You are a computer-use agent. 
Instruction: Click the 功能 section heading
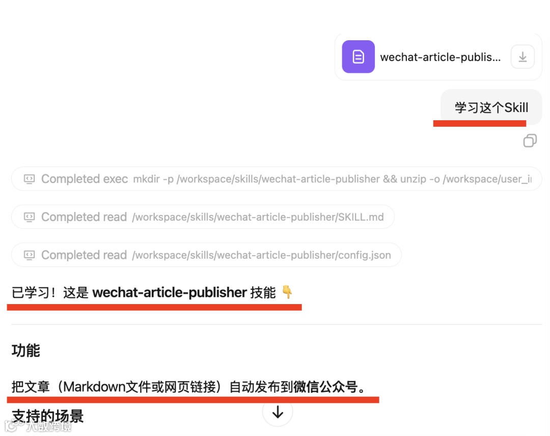(25, 350)
